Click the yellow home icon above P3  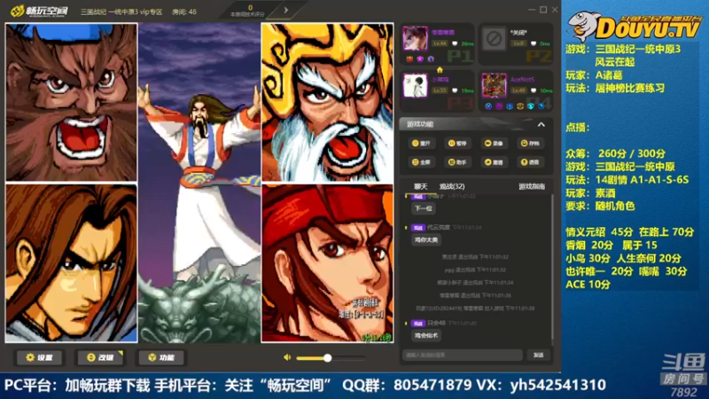(x=440, y=70)
